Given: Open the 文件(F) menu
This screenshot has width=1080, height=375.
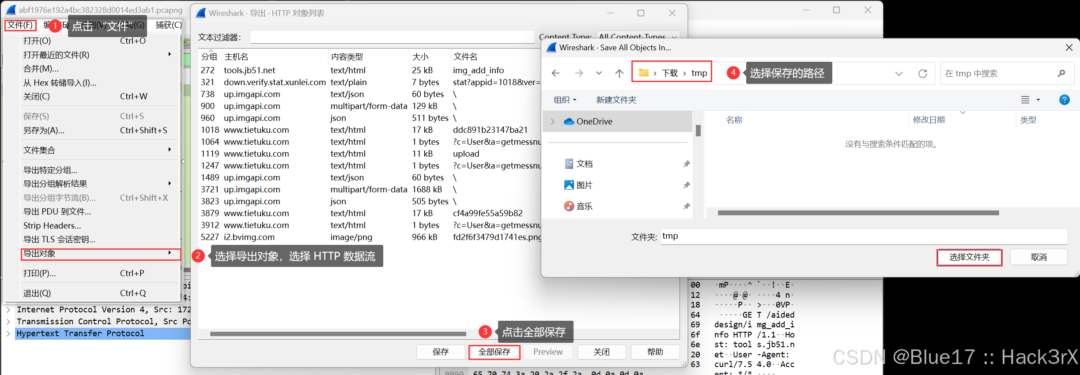Looking at the screenshot, I should 20,25.
